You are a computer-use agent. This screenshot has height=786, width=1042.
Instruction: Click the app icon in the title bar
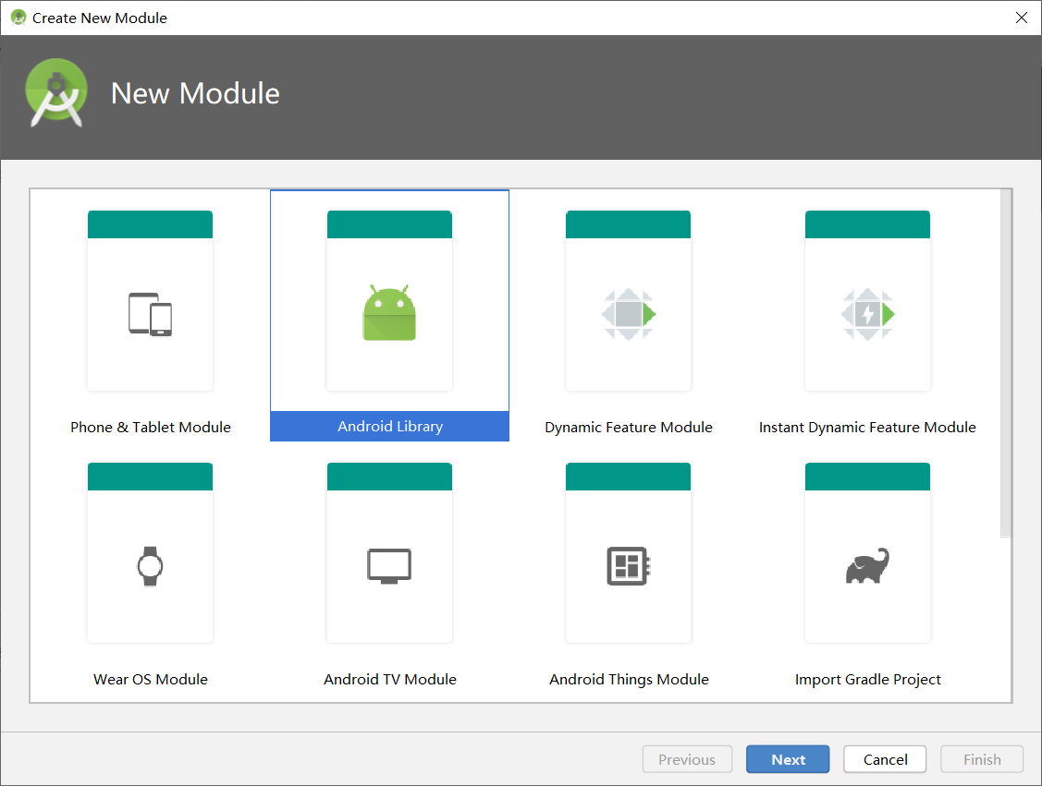pos(18,18)
